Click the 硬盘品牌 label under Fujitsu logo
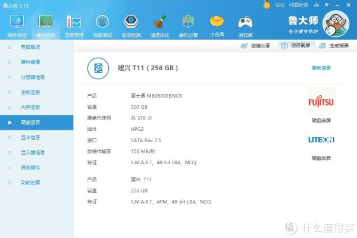This screenshot has height=238, width=357. pos(321,120)
